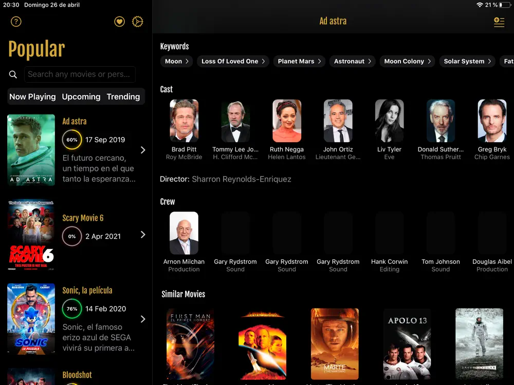Screen dimensions: 514x385
Task: Check the battery status icon
Action: (x=505, y=5)
